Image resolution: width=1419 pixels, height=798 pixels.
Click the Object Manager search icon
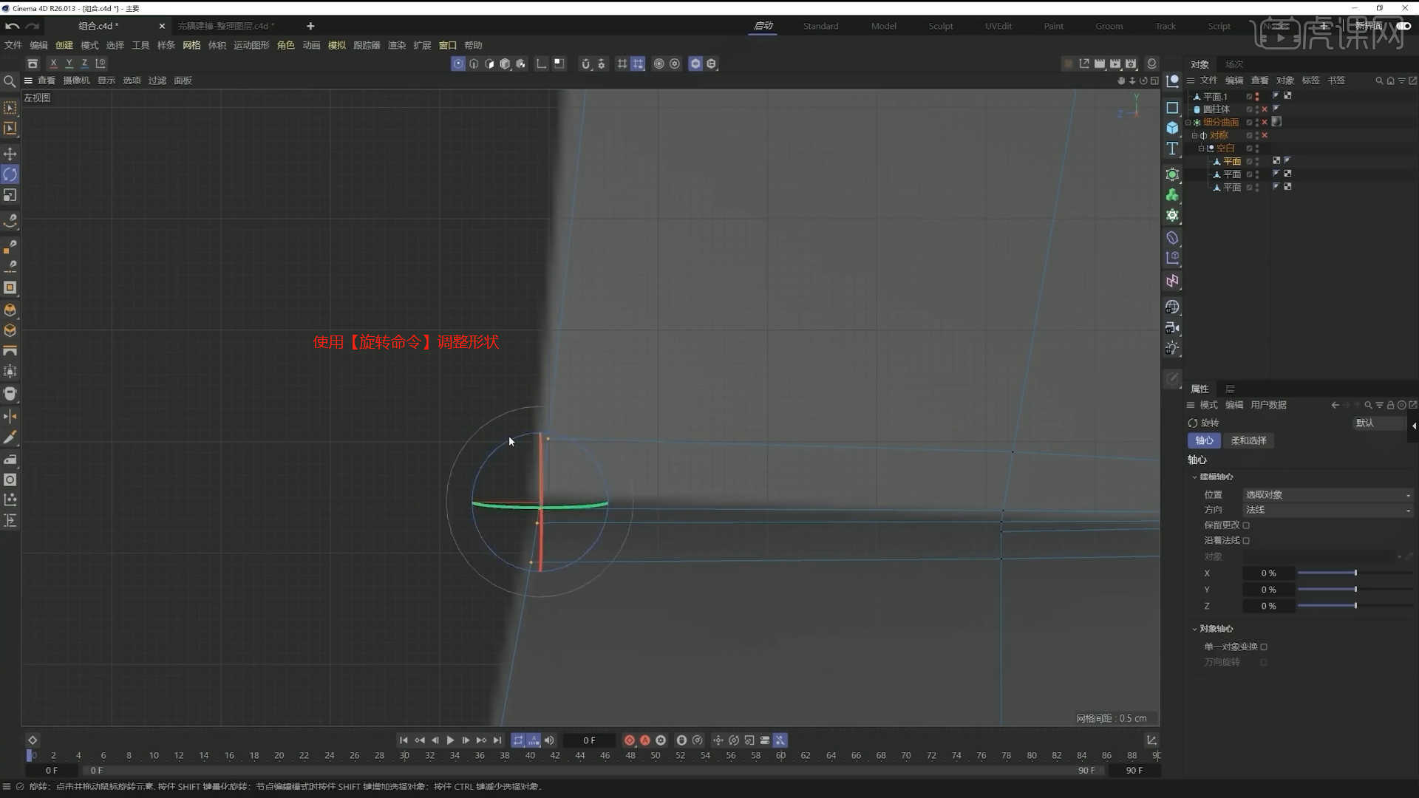coord(1379,81)
